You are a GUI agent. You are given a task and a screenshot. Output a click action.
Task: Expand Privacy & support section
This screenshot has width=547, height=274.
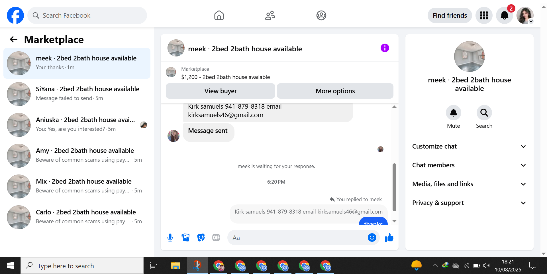coord(469,203)
